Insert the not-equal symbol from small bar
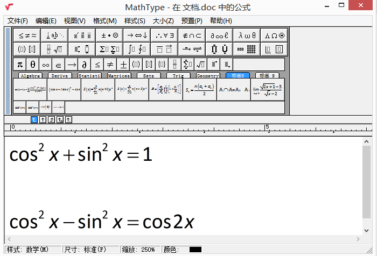377x256 pixels. [x=110, y=65]
